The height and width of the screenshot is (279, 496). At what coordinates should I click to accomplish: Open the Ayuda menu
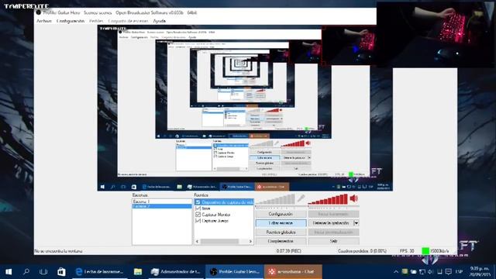160,21
